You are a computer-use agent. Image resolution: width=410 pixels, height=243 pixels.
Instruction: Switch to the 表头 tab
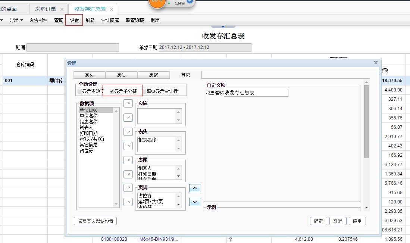pyautogui.click(x=89, y=75)
